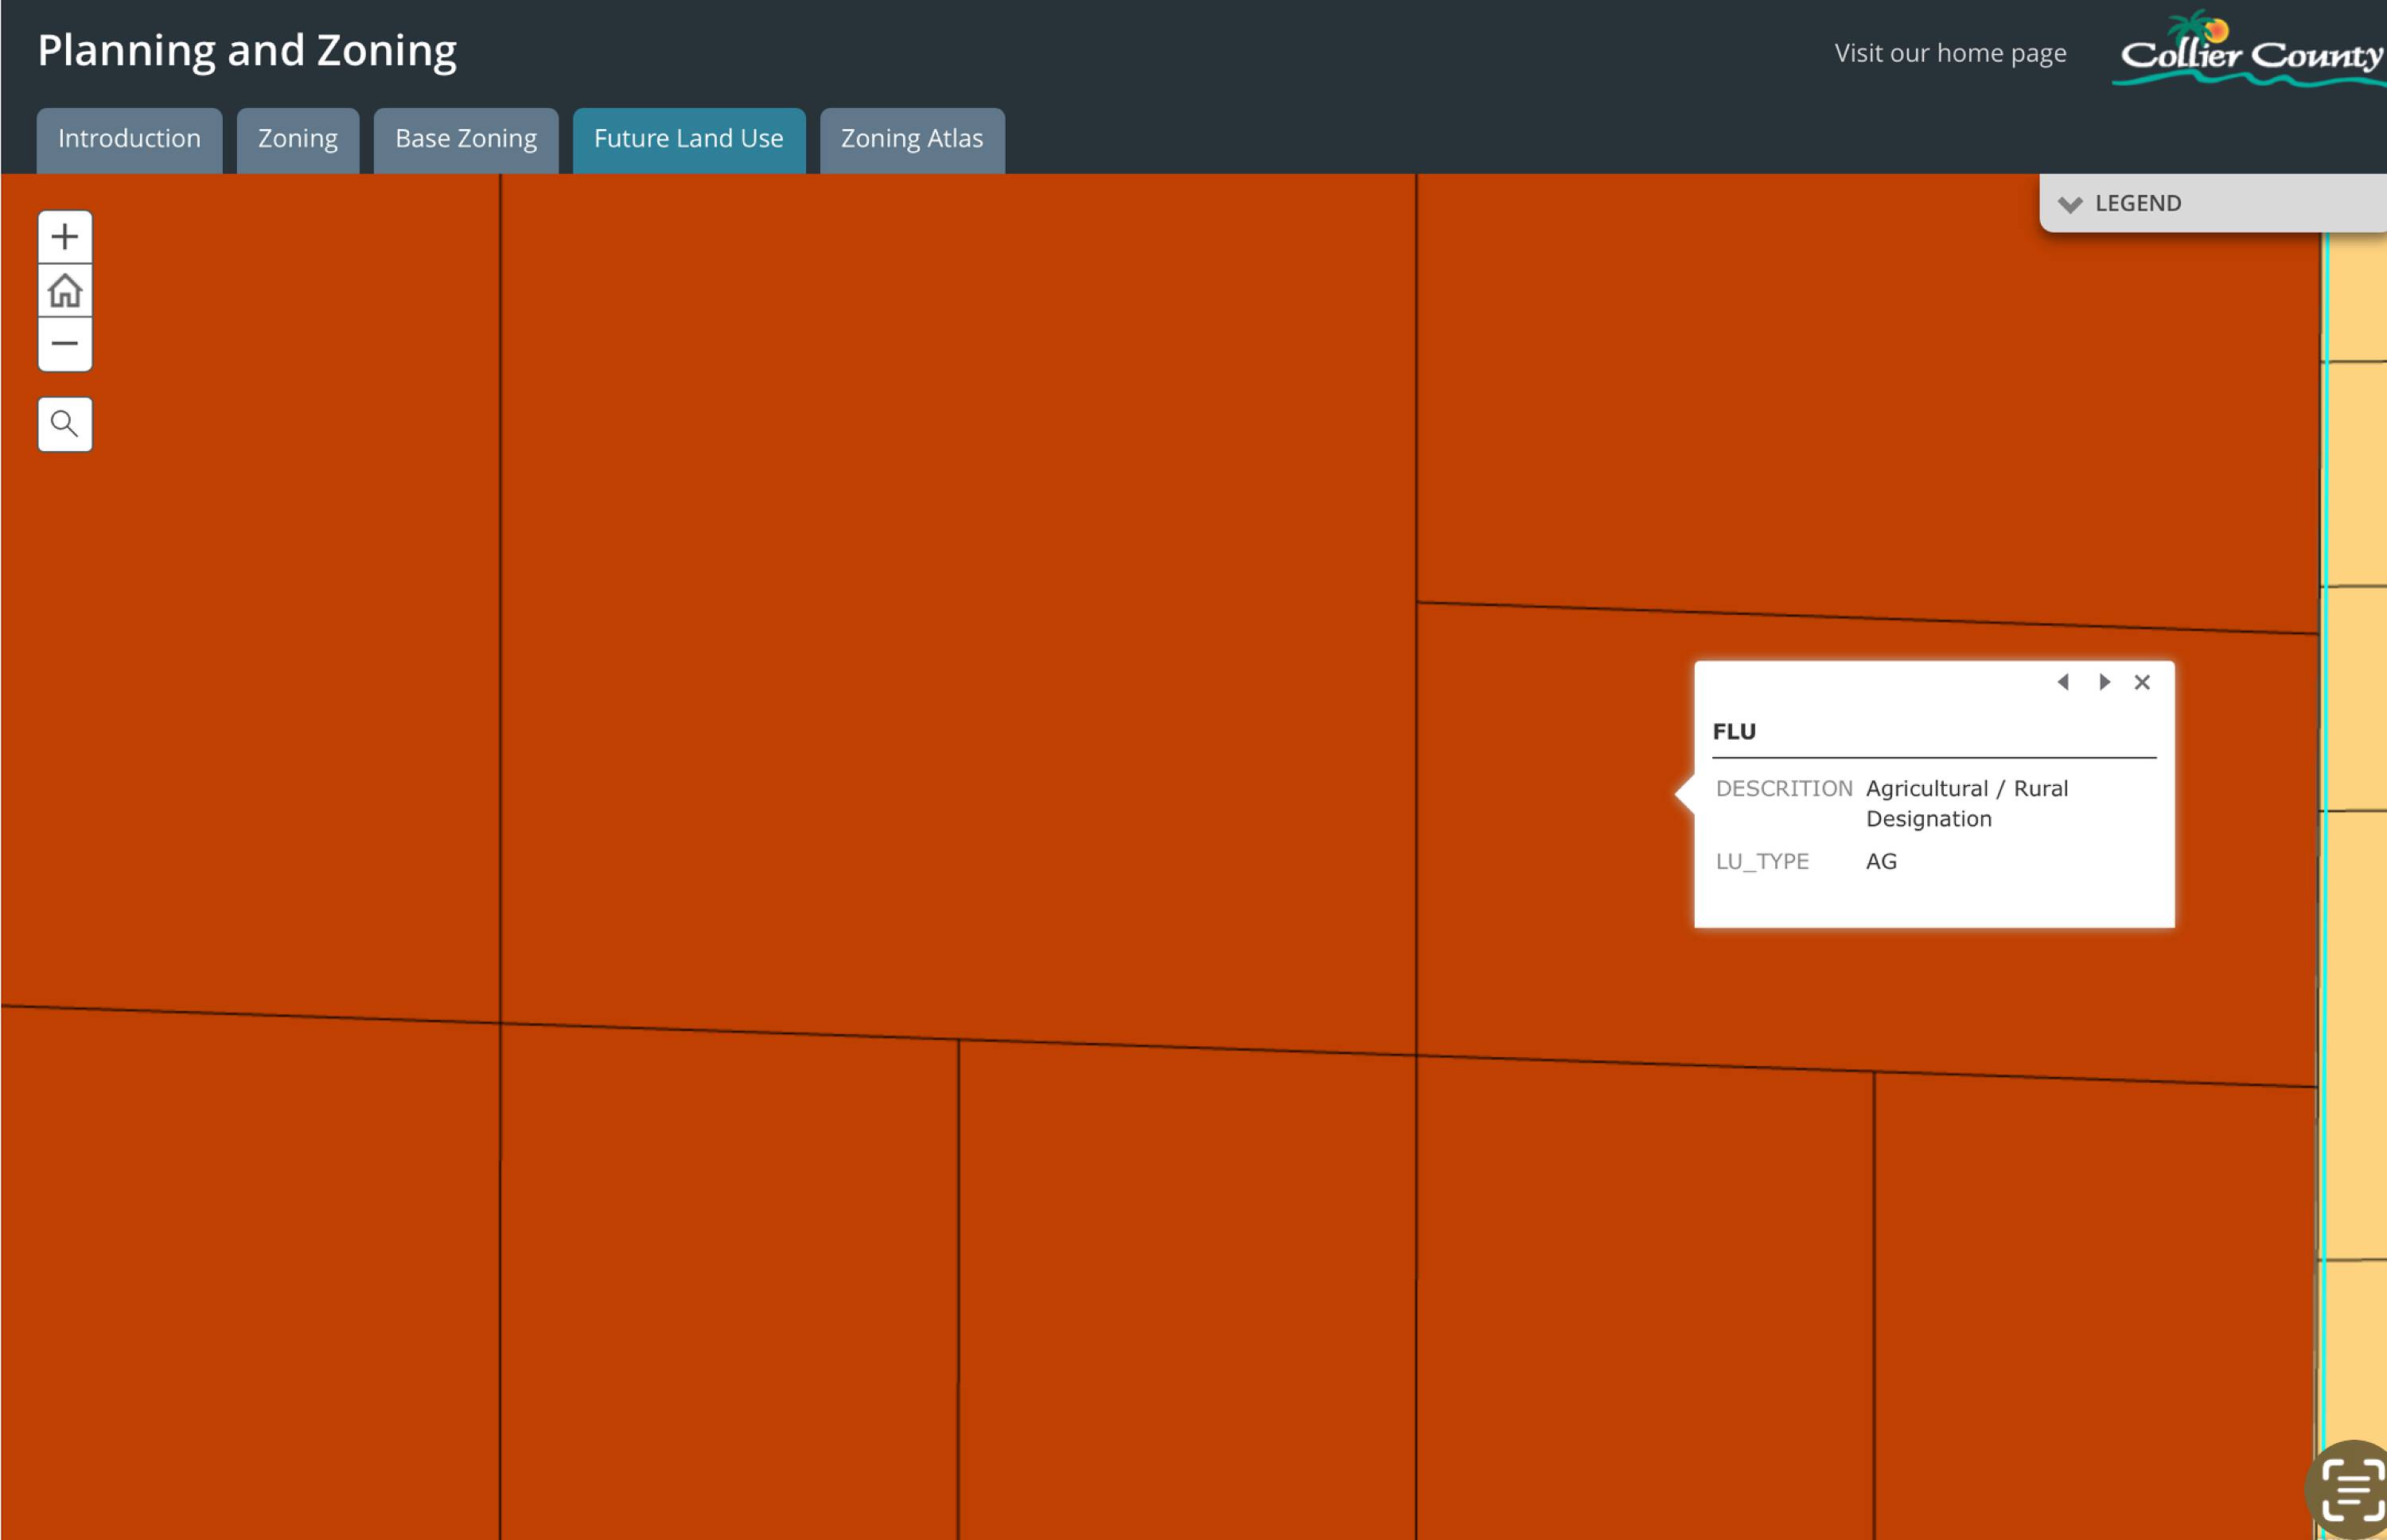Click the yellow land use area
Image resolution: width=2387 pixels, height=1540 pixels.
[2360, 700]
